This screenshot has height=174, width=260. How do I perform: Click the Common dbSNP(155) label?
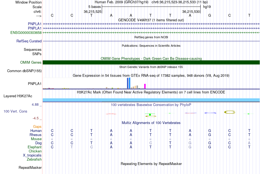[x=24, y=71]
